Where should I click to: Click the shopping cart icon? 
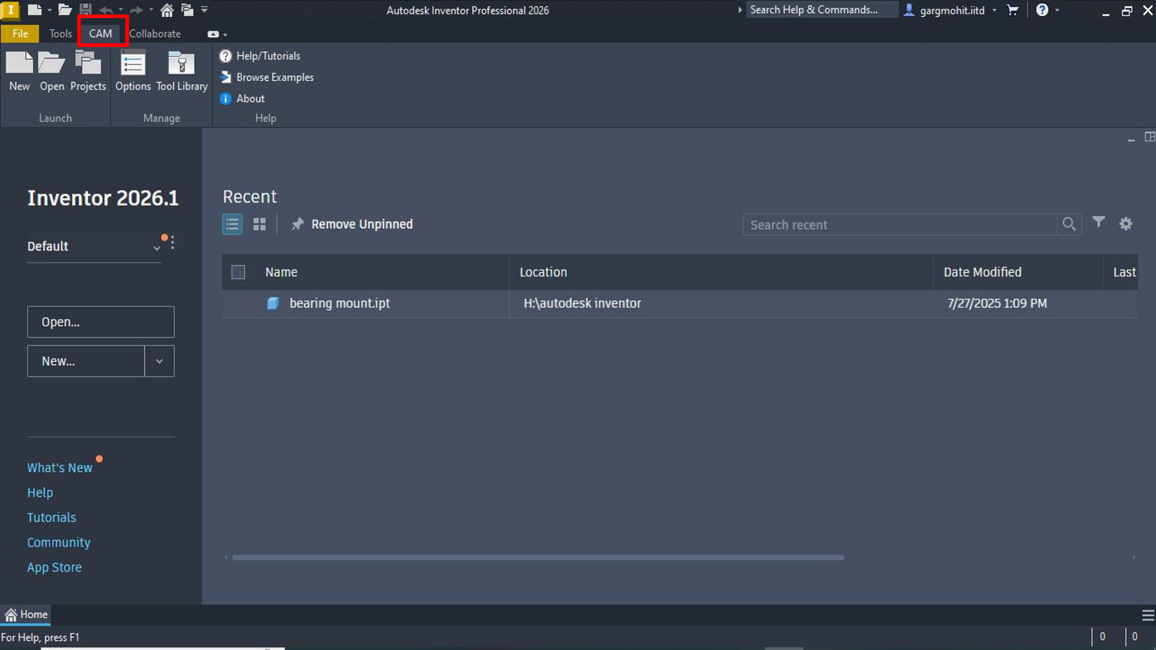tap(1013, 10)
